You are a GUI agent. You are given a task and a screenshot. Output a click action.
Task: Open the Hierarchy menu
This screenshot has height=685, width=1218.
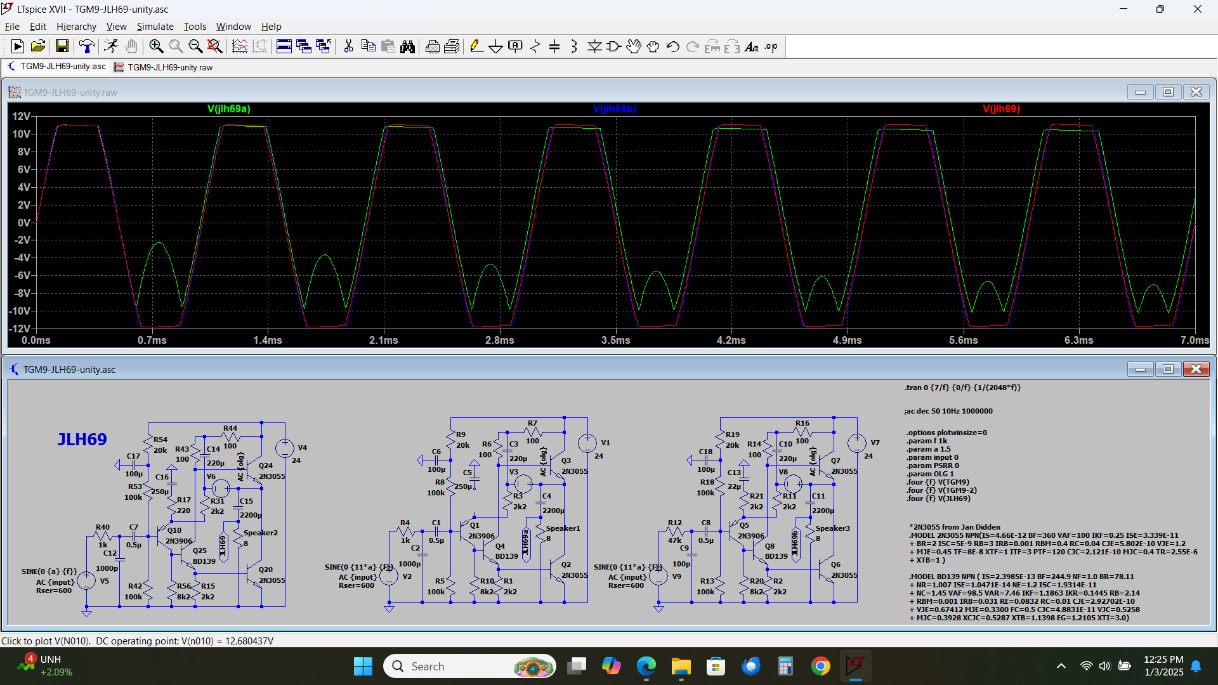click(76, 26)
